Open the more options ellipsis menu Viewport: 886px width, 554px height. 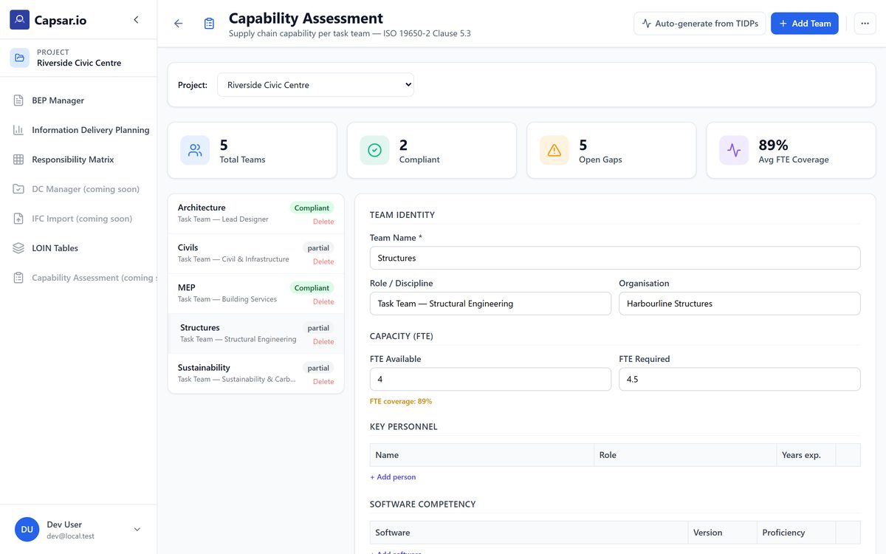[x=865, y=24]
